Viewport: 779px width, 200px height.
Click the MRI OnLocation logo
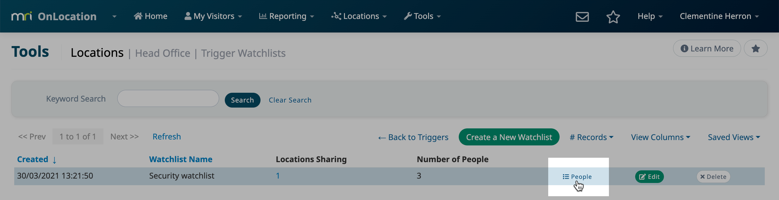(x=54, y=16)
